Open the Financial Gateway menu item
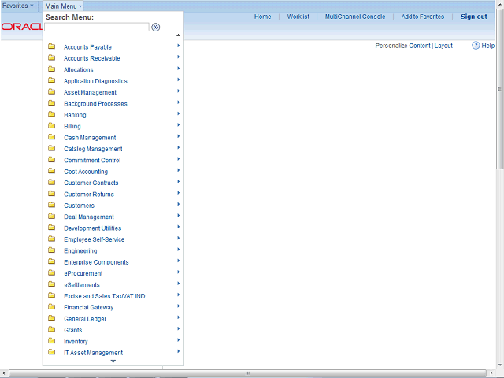 click(x=89, y=308)
